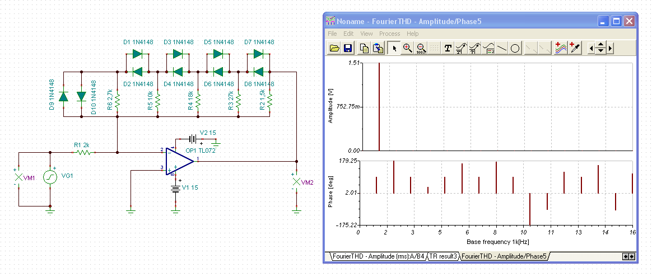
Task: Click the up arrow in the toolbar
Action: pyautogui.click(x=600, y=45)
